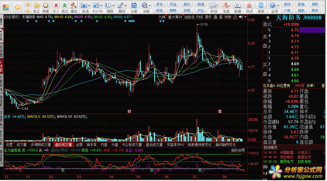The width and height of the screenshot is (327, 181).
Task: Expand the F10/F9 dropdown arrow
Action: (101, 6)
